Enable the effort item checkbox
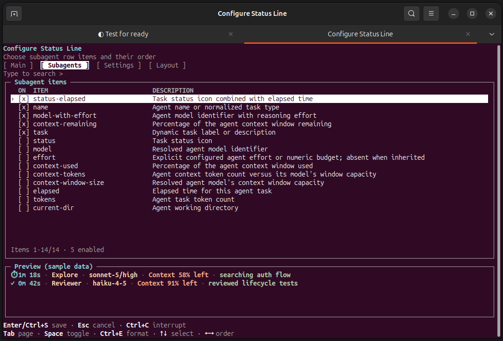503x341 pixels. (x=23, y=157)
